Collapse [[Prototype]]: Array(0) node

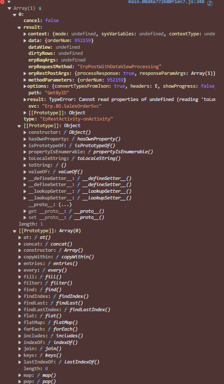[x=14, y=231]
